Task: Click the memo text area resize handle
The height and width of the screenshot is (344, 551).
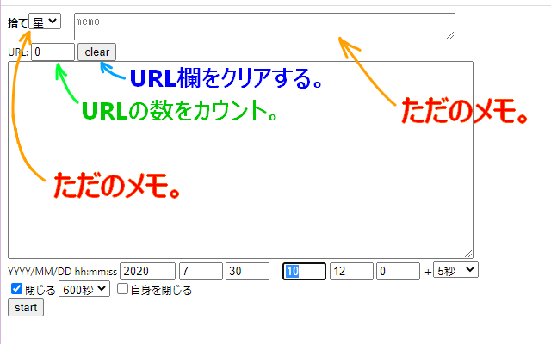Action: [x=451, y=36]
